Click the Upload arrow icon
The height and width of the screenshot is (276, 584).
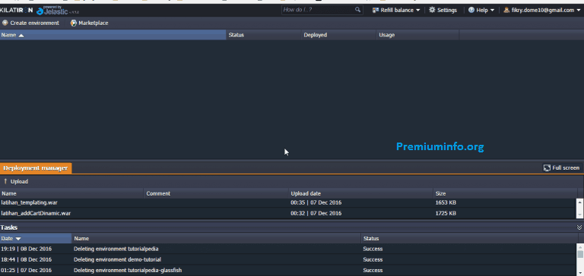tap(5, 181)
